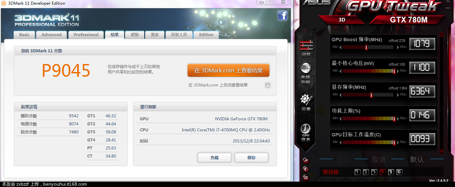
Task: Open the 帮助 help tab
Action: coord(135,35)
